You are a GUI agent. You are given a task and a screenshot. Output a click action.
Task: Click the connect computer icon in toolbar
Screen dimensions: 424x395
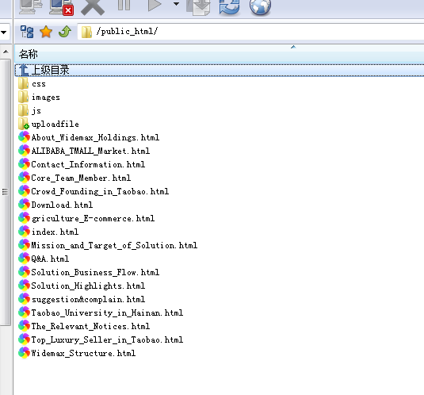pyautogui.click(x=31, y=6)
